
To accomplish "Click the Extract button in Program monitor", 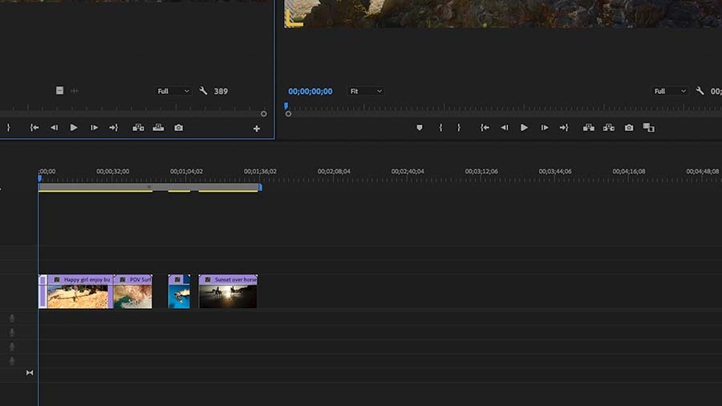I will tap(609, 128).
